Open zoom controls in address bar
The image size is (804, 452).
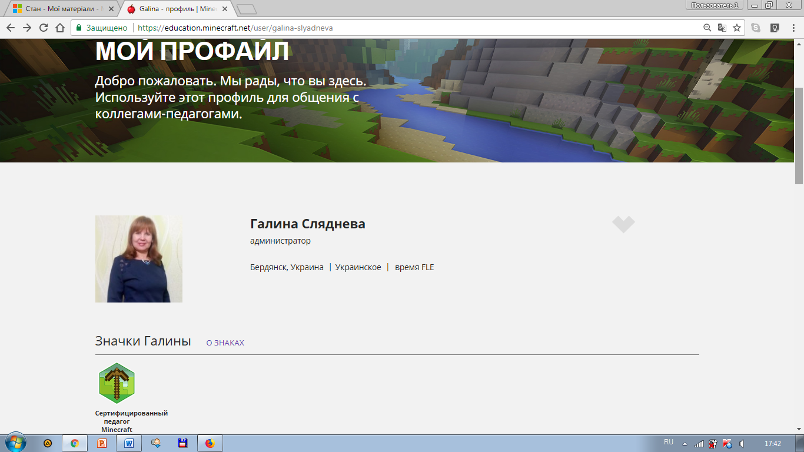tap(707, 28)
